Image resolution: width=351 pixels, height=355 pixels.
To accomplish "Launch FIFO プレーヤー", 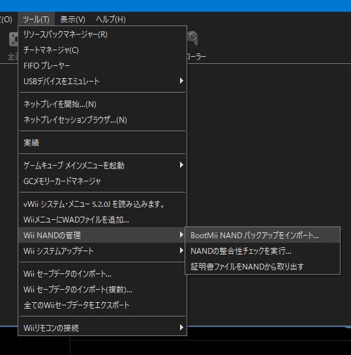I will coord(102,66).
